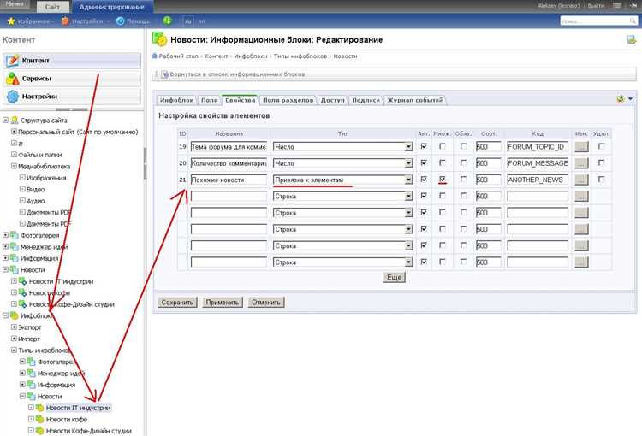Collapse Структура сайта tree node
Screen dimensions: 642x436
[6, 121]
